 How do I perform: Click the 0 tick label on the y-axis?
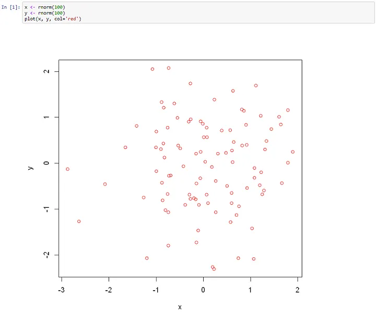coord(45,163)
